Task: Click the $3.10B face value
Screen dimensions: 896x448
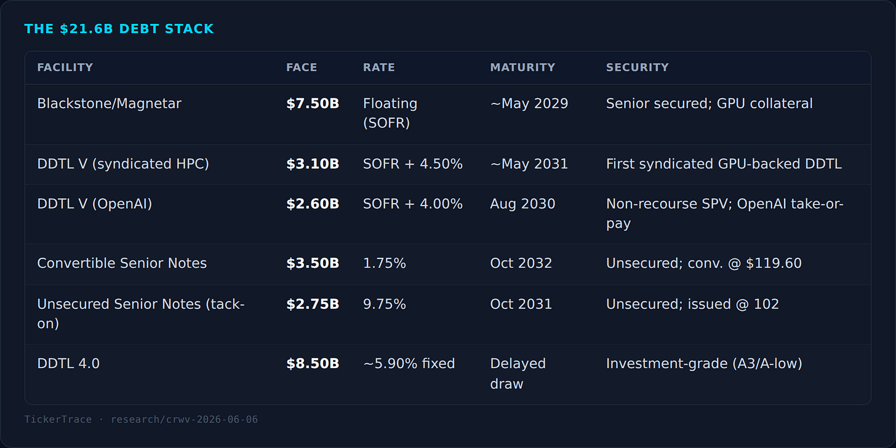Action: point(313,164)
